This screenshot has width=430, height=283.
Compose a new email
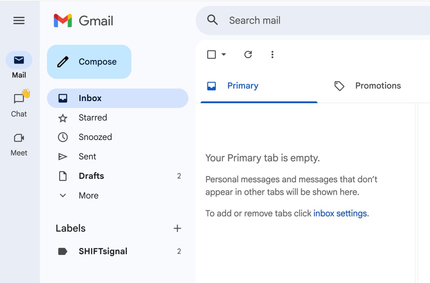pos(89,62)
